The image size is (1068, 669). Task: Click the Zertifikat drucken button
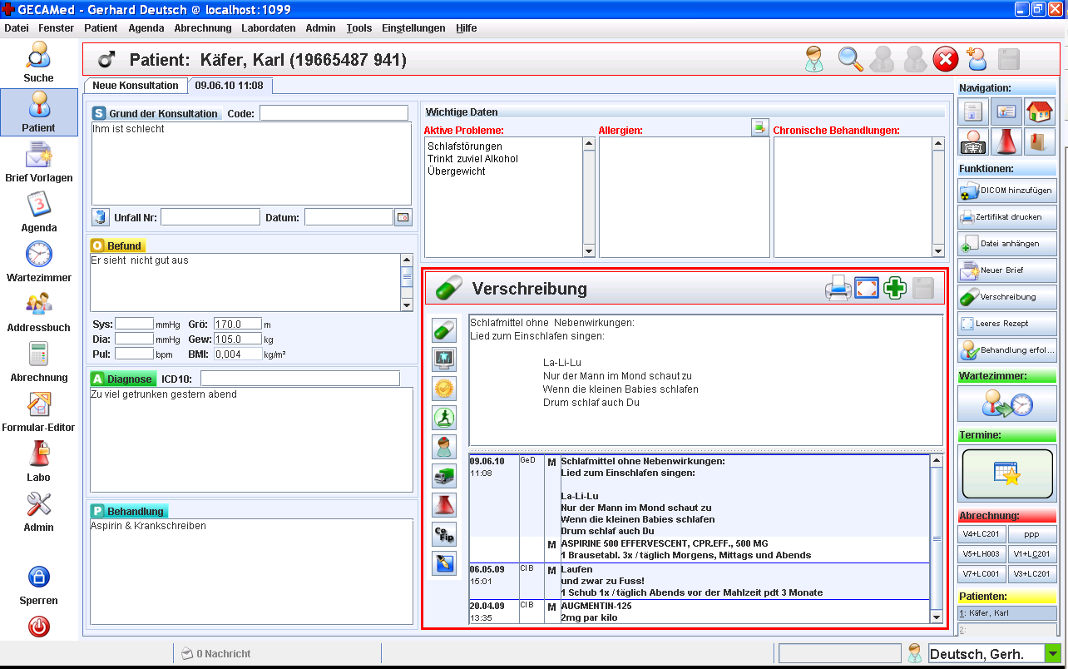1006,217
